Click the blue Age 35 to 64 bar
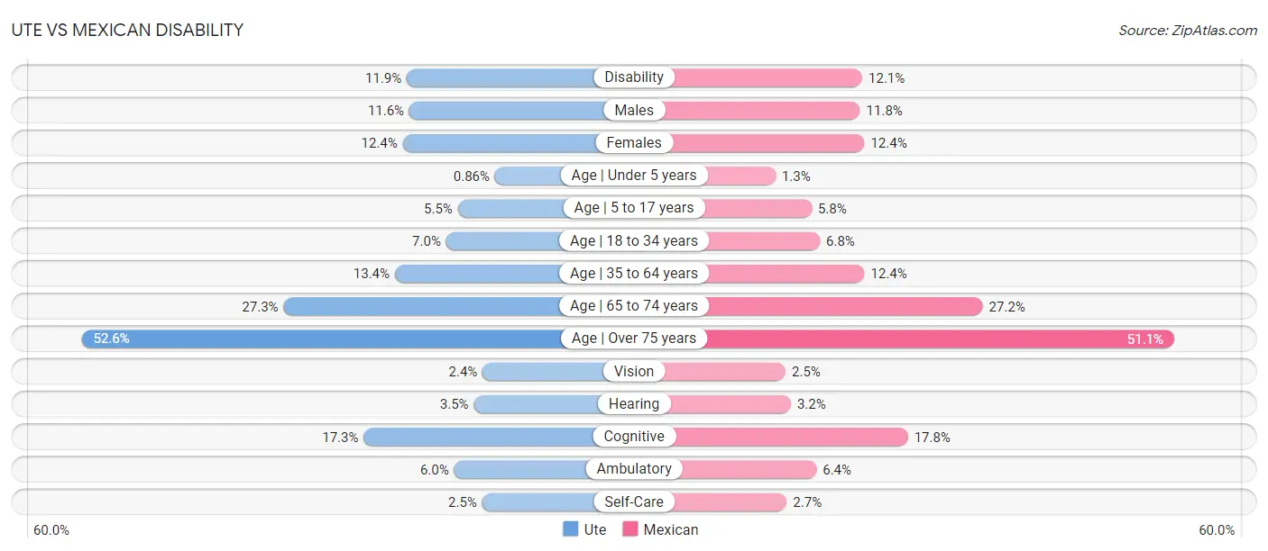Screen dimensions: 1268x551 click(514, 273)
